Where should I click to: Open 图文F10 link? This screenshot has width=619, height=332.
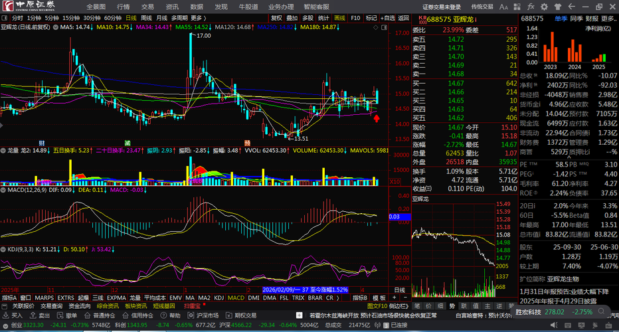[x=377, y=306]
